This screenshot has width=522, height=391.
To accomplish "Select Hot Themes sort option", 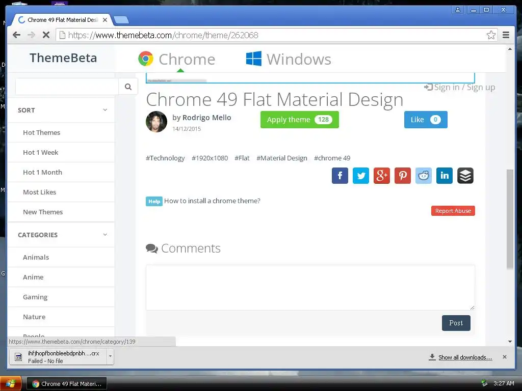I will pyautogui.click(x=42, y=133).
